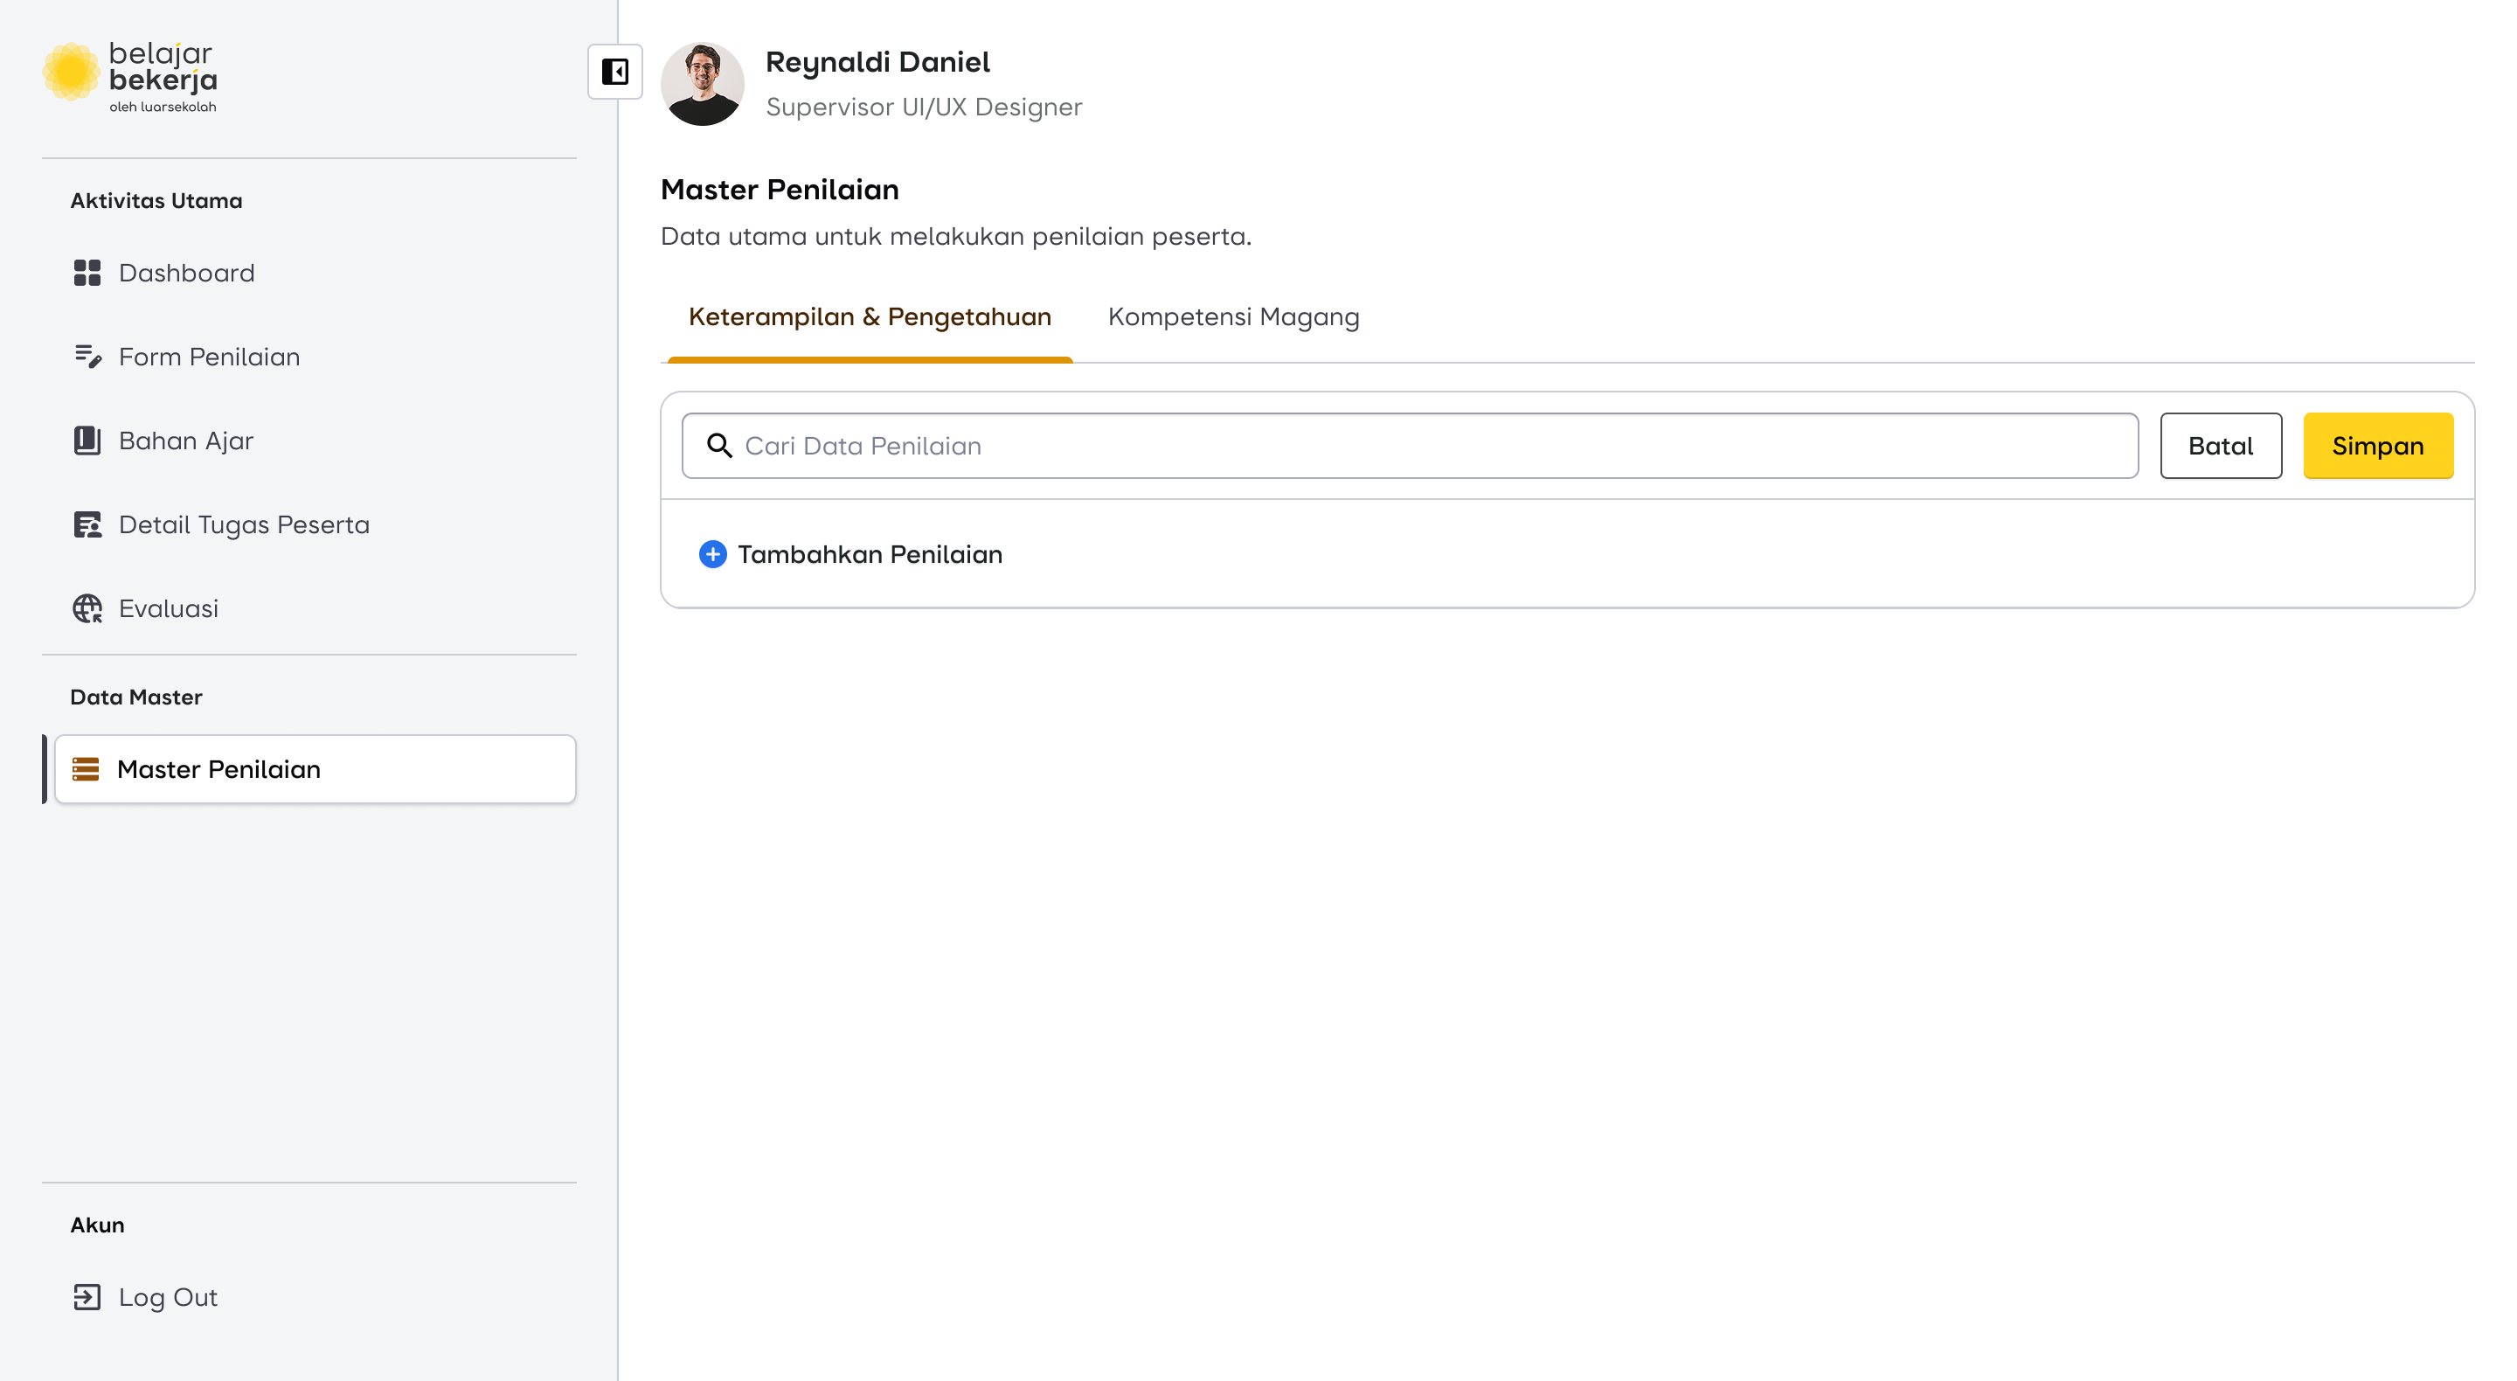Image resolution: width=2517 pixels, height=1381 pixels.
Task: Select the Keterampilan & Pengetahuan tab
Action: (x=870, y=316)
